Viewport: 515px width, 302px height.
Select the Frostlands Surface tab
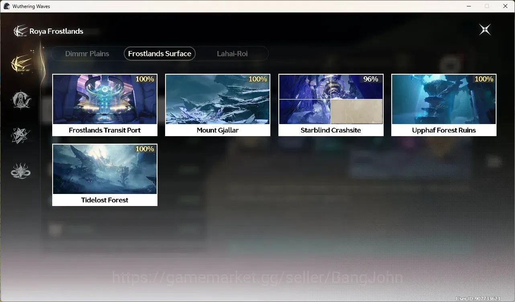[159, 53]
